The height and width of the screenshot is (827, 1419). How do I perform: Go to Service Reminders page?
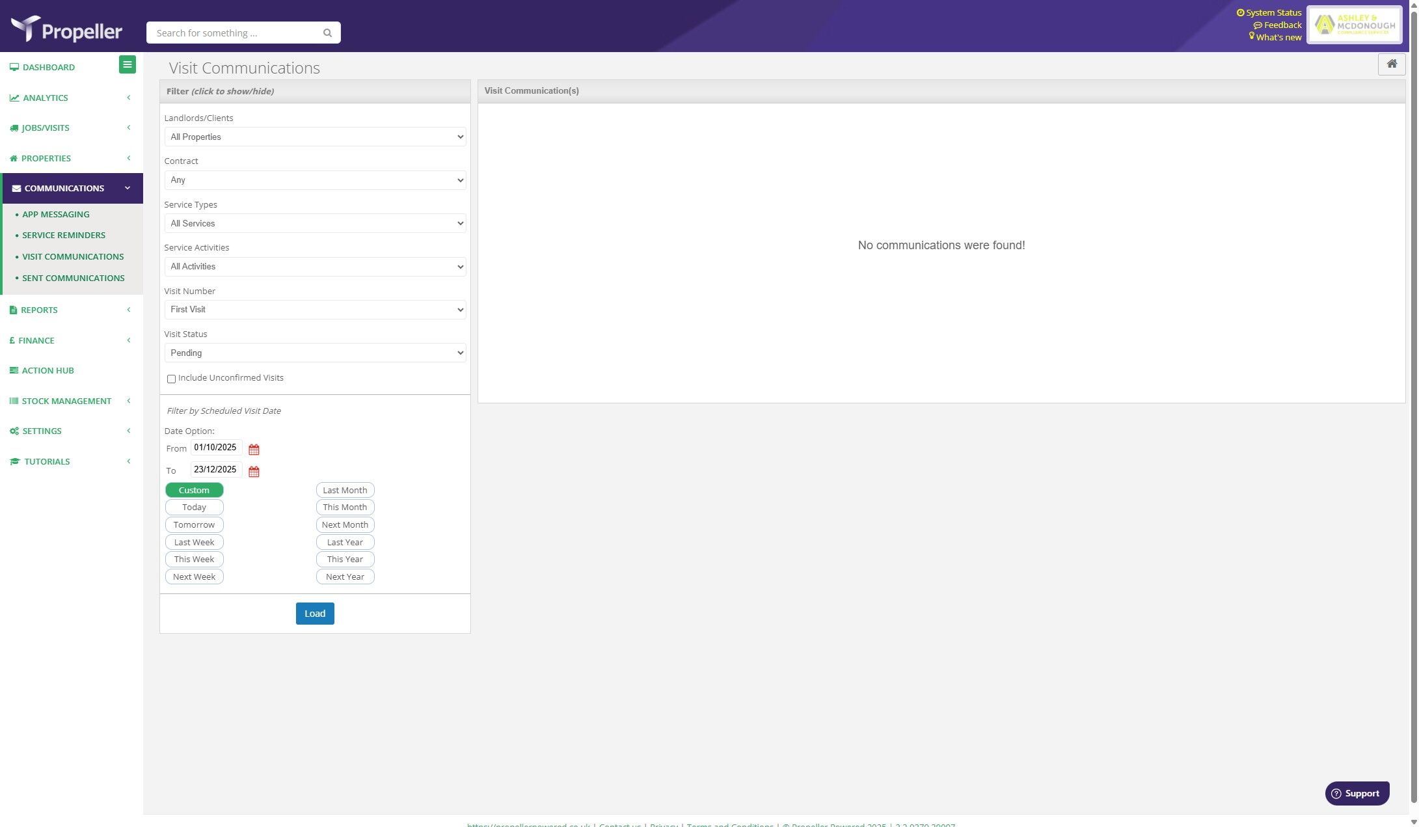[64, 236]
